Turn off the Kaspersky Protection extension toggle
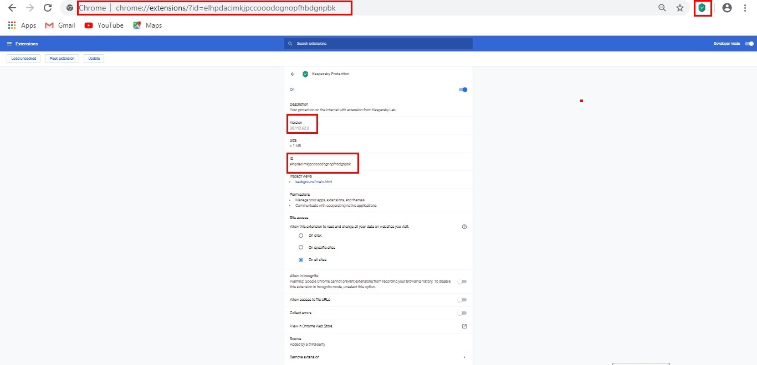Viewport: 757px width, 365px height. click(x=463, y=90)
